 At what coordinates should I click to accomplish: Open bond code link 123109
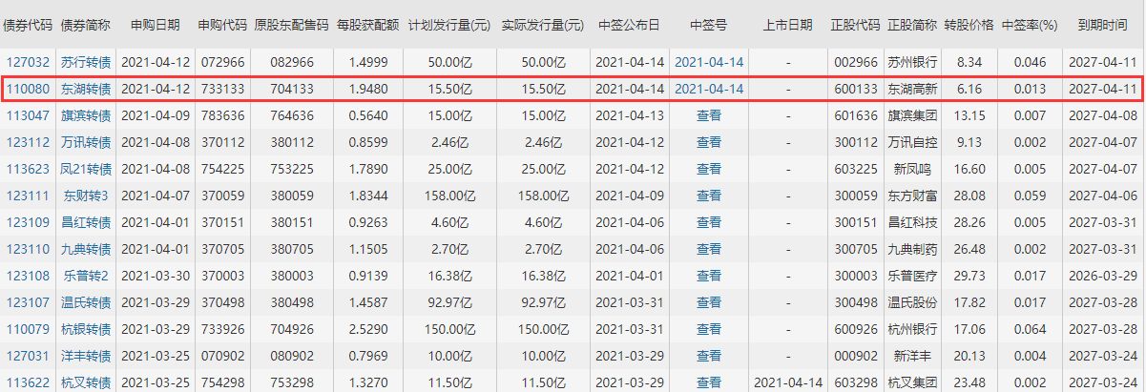click(28, 222)
